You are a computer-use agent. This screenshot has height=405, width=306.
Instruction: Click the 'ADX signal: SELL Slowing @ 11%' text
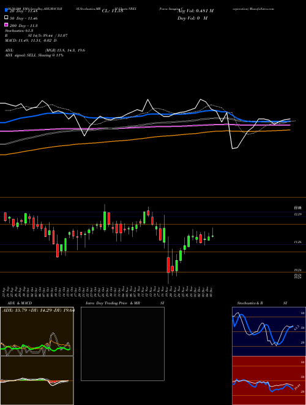pyautogui.click(x=34, y=55)
